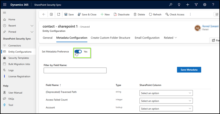Click the Filter by Field Name input
The width and height of the screenshot is (220, 114).
pyautogui.click(x=75, y=70)
